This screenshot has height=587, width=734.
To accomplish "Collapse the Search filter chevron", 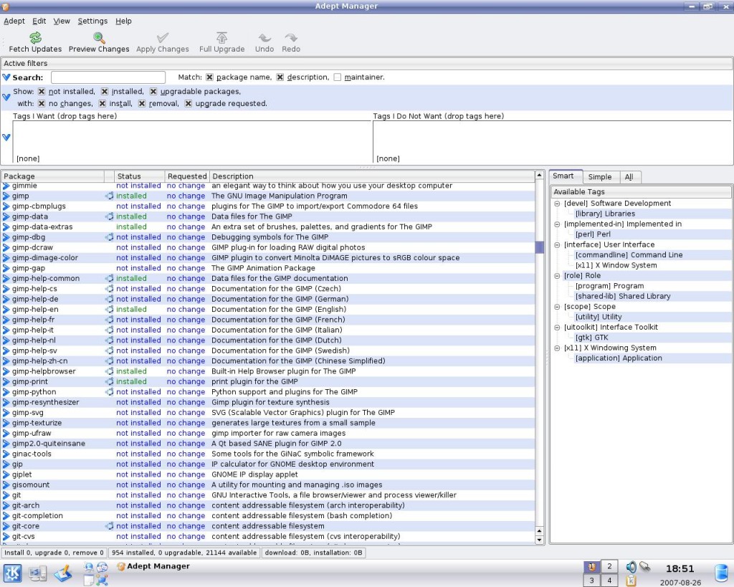I will (x=6, y=77).
